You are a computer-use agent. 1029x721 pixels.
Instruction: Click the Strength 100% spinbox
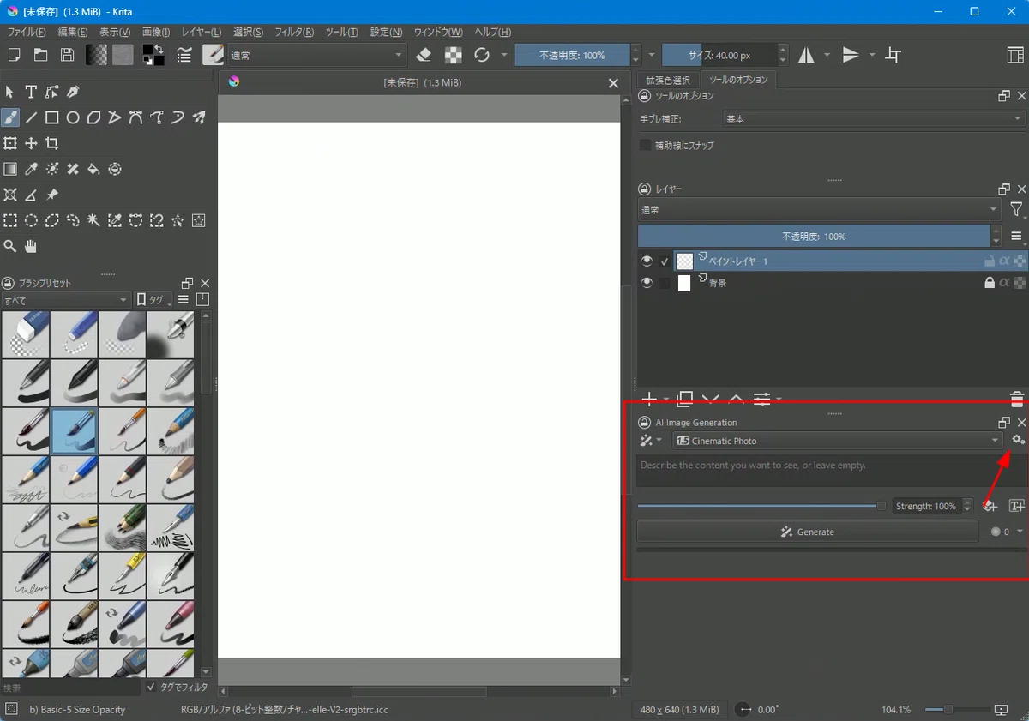coord(932,506)
